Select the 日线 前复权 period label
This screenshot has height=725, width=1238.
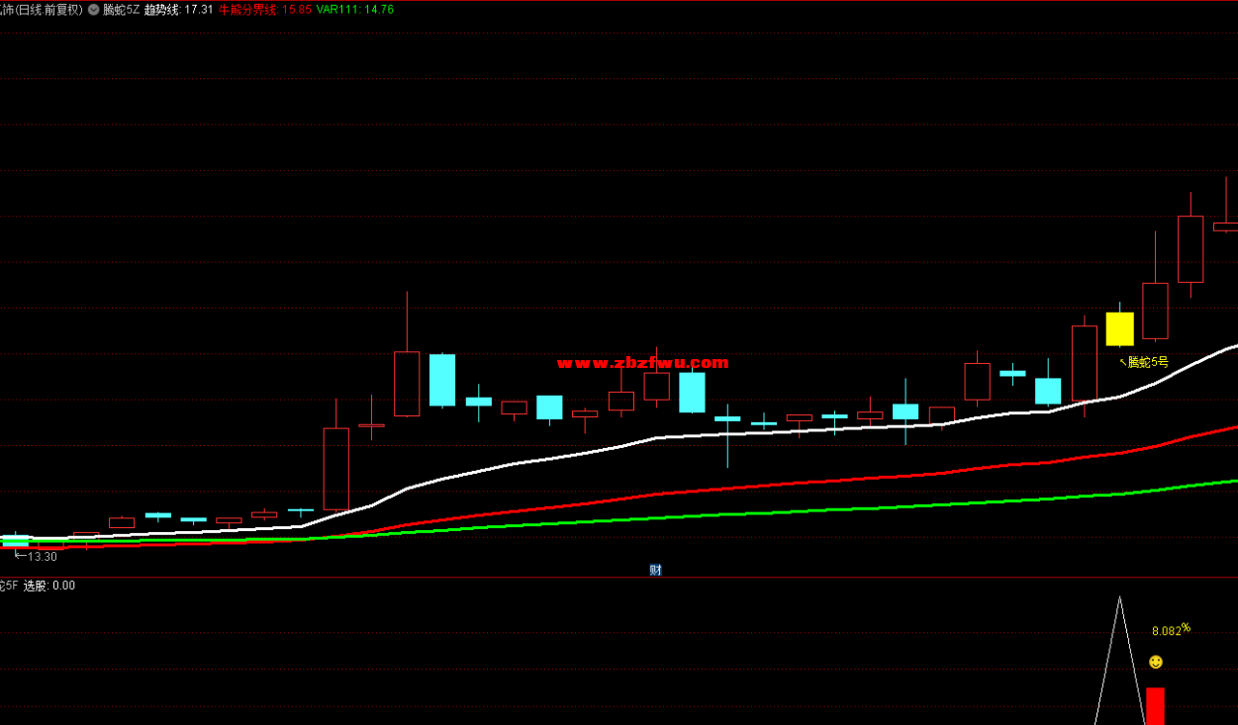coord(48,9)
